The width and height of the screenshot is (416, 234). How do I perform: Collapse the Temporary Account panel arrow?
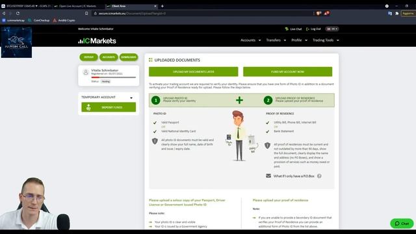pyautogui.click(x=131, y=98)
